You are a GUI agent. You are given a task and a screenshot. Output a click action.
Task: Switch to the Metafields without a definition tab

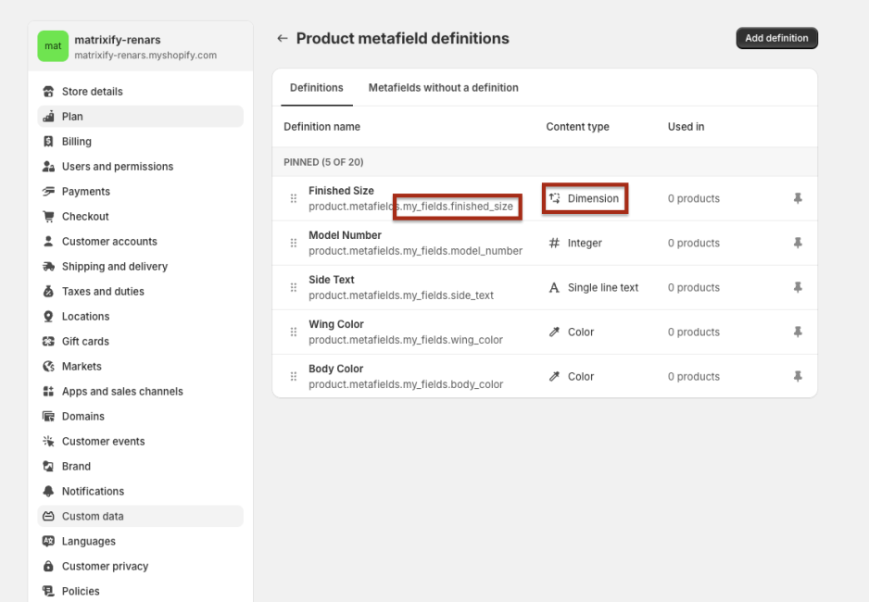pos(443,87)
